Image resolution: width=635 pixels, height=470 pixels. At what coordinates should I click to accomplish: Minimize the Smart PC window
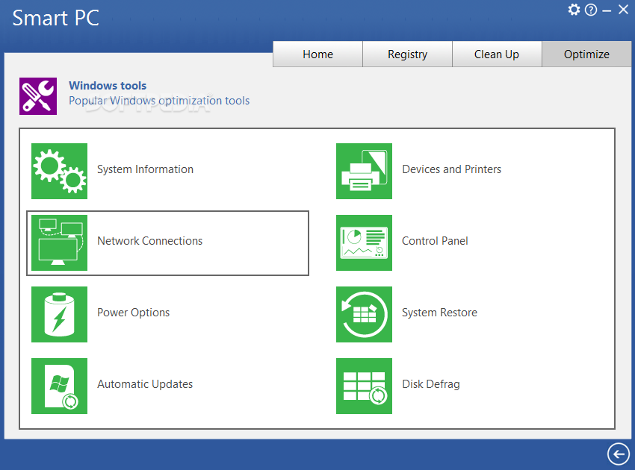point(607,10)
